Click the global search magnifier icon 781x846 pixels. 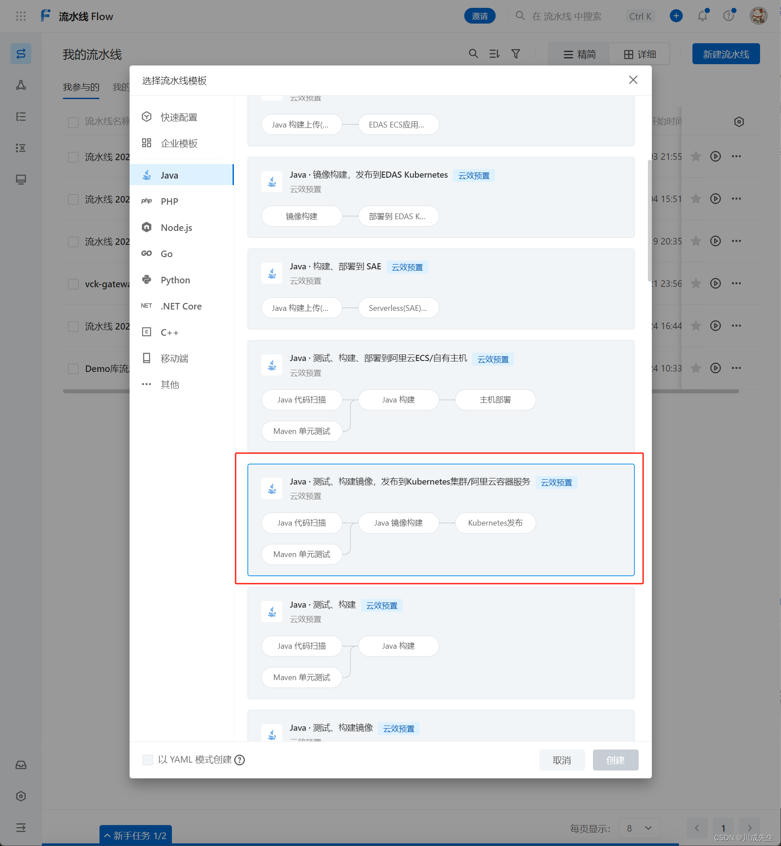520,16
